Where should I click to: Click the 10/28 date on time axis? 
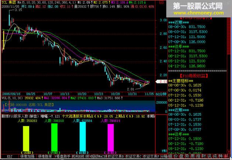pos(115,94)
